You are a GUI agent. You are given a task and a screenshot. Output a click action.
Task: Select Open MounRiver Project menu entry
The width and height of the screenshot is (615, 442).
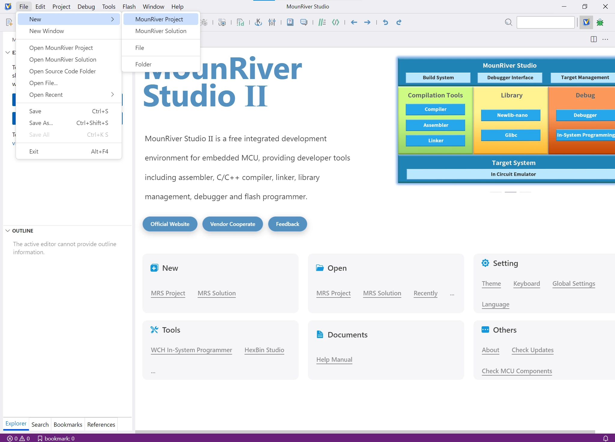coord(69,48)
